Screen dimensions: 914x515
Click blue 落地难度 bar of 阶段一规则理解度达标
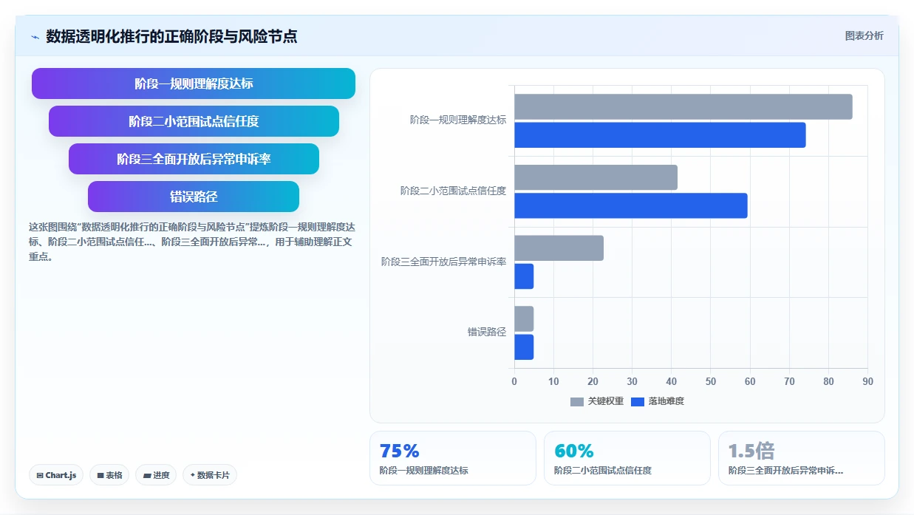tap(660, 135)
